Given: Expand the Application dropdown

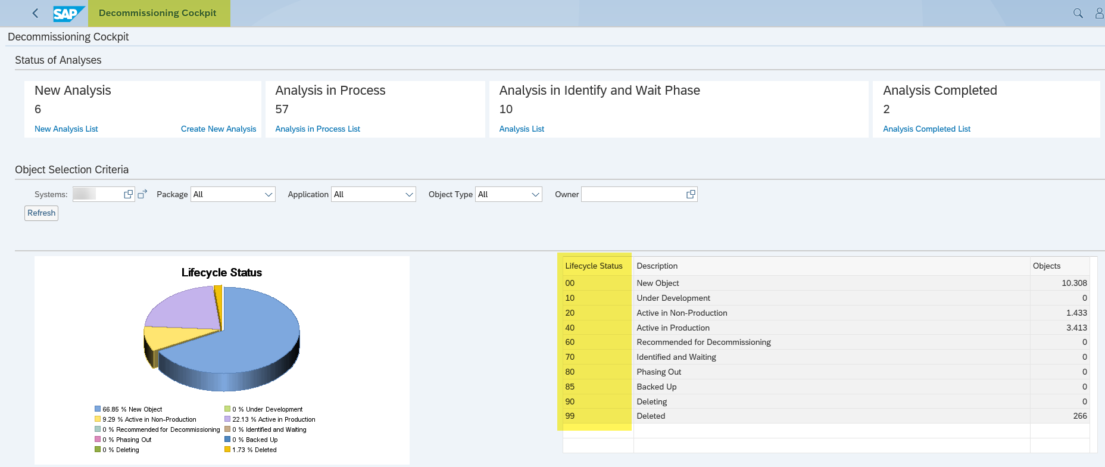Looking at the screenshot, I should tap(409, 194).
